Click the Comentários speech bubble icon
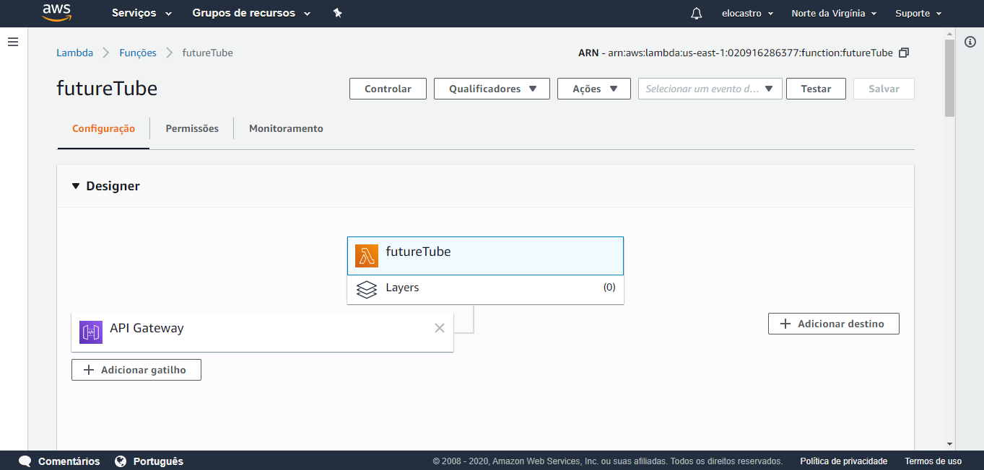 click(25, 461)
